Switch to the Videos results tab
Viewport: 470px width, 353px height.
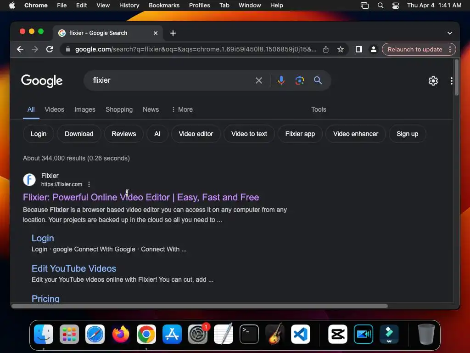[x=54, y=109]
